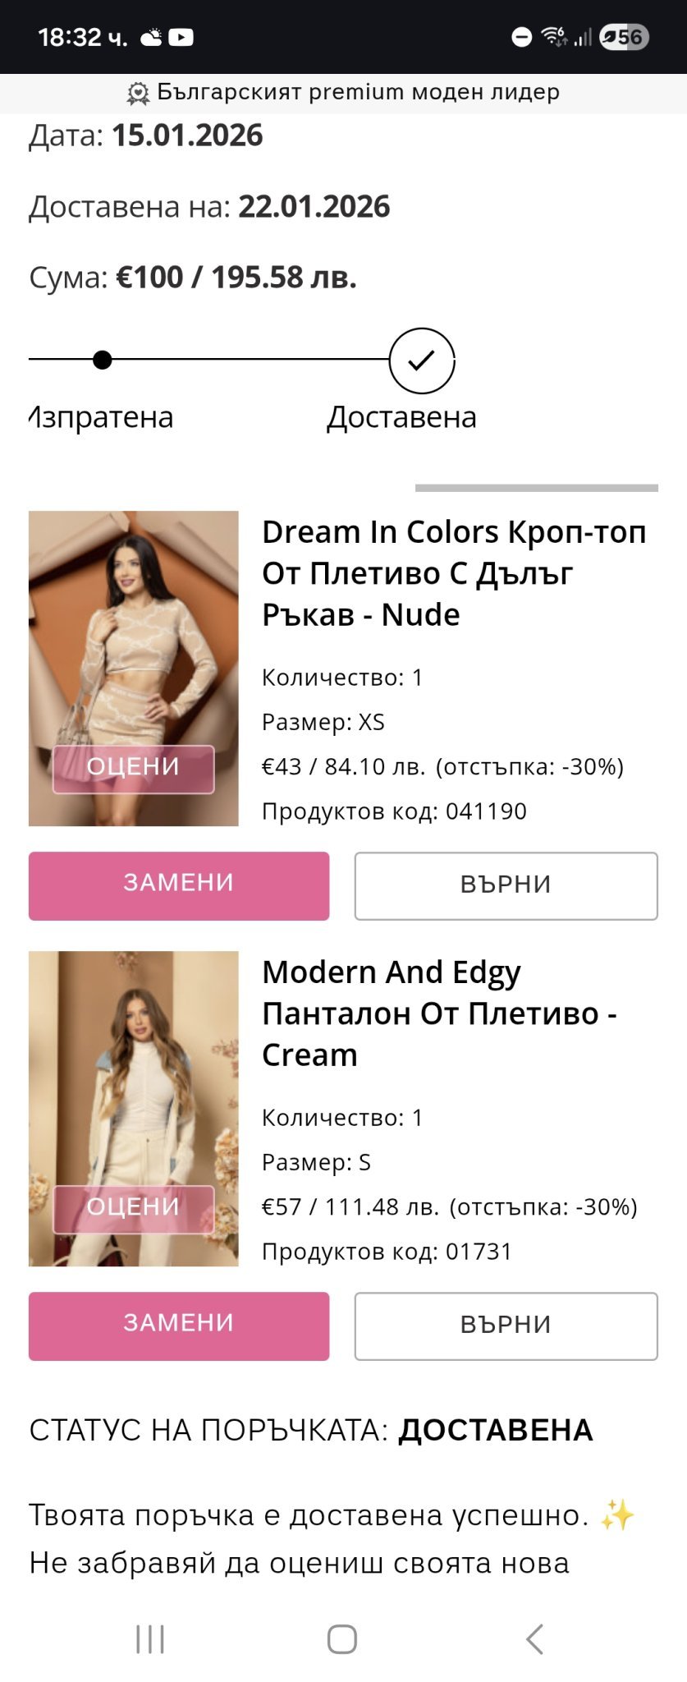Tap the delivered checkmark circle
This screenshot has width=687, height=1682.
(x=421, y=360)
